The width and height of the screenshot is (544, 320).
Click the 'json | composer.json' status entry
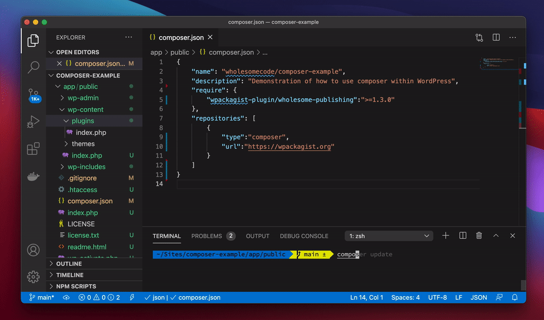[183, 298]
